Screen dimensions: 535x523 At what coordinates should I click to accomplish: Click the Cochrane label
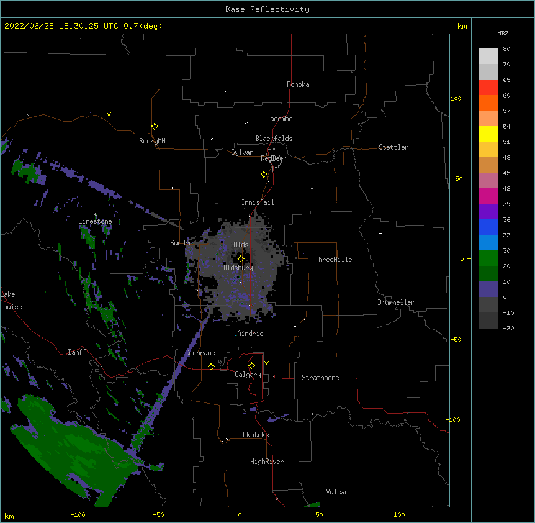point(200,353)
